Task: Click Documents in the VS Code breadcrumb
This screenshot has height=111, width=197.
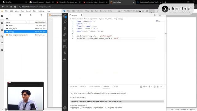Action: (77, 19)
